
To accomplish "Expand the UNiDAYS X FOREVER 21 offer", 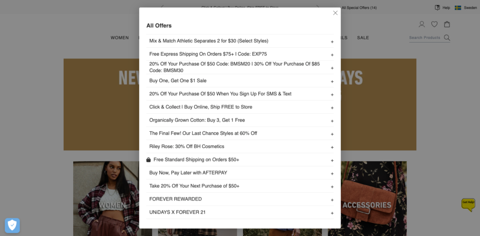I will coord(240,212).
